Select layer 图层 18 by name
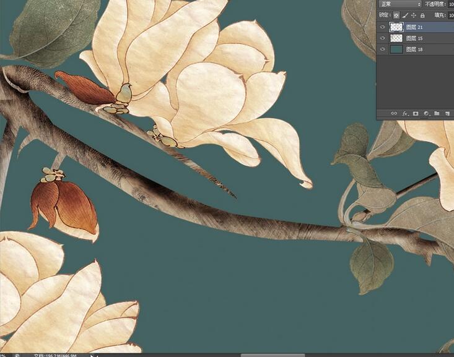The width and height of the screenshot is (454, 357). coord(415,49)
